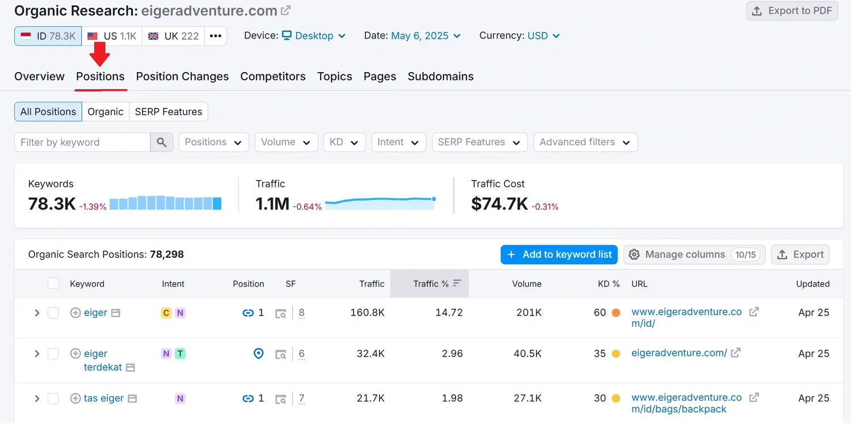Open the Device Desktop dropdown
Image resolution: width=851 pixels, height=424 pixels.
(x=314, y=36)
